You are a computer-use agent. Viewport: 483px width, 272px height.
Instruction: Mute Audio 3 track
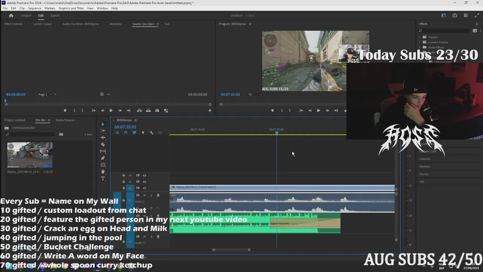pos(144,236)
